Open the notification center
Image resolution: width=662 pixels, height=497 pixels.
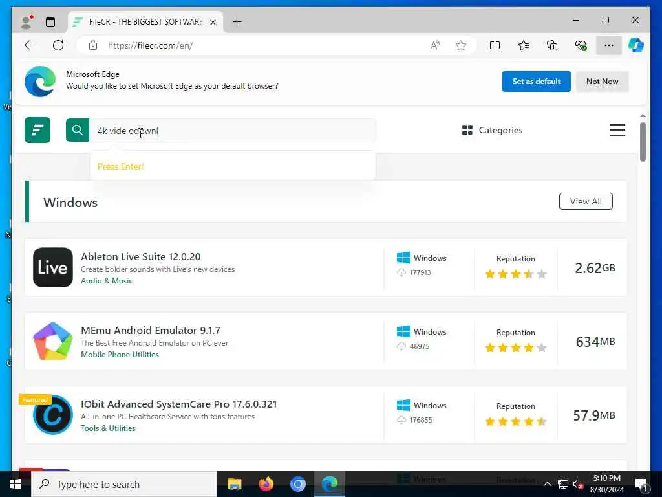point(641,484)
